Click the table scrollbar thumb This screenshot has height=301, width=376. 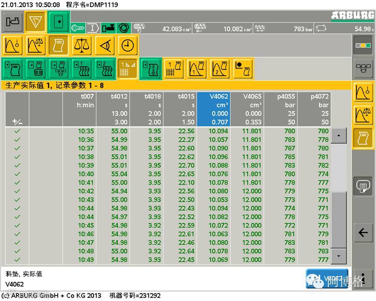338,220
